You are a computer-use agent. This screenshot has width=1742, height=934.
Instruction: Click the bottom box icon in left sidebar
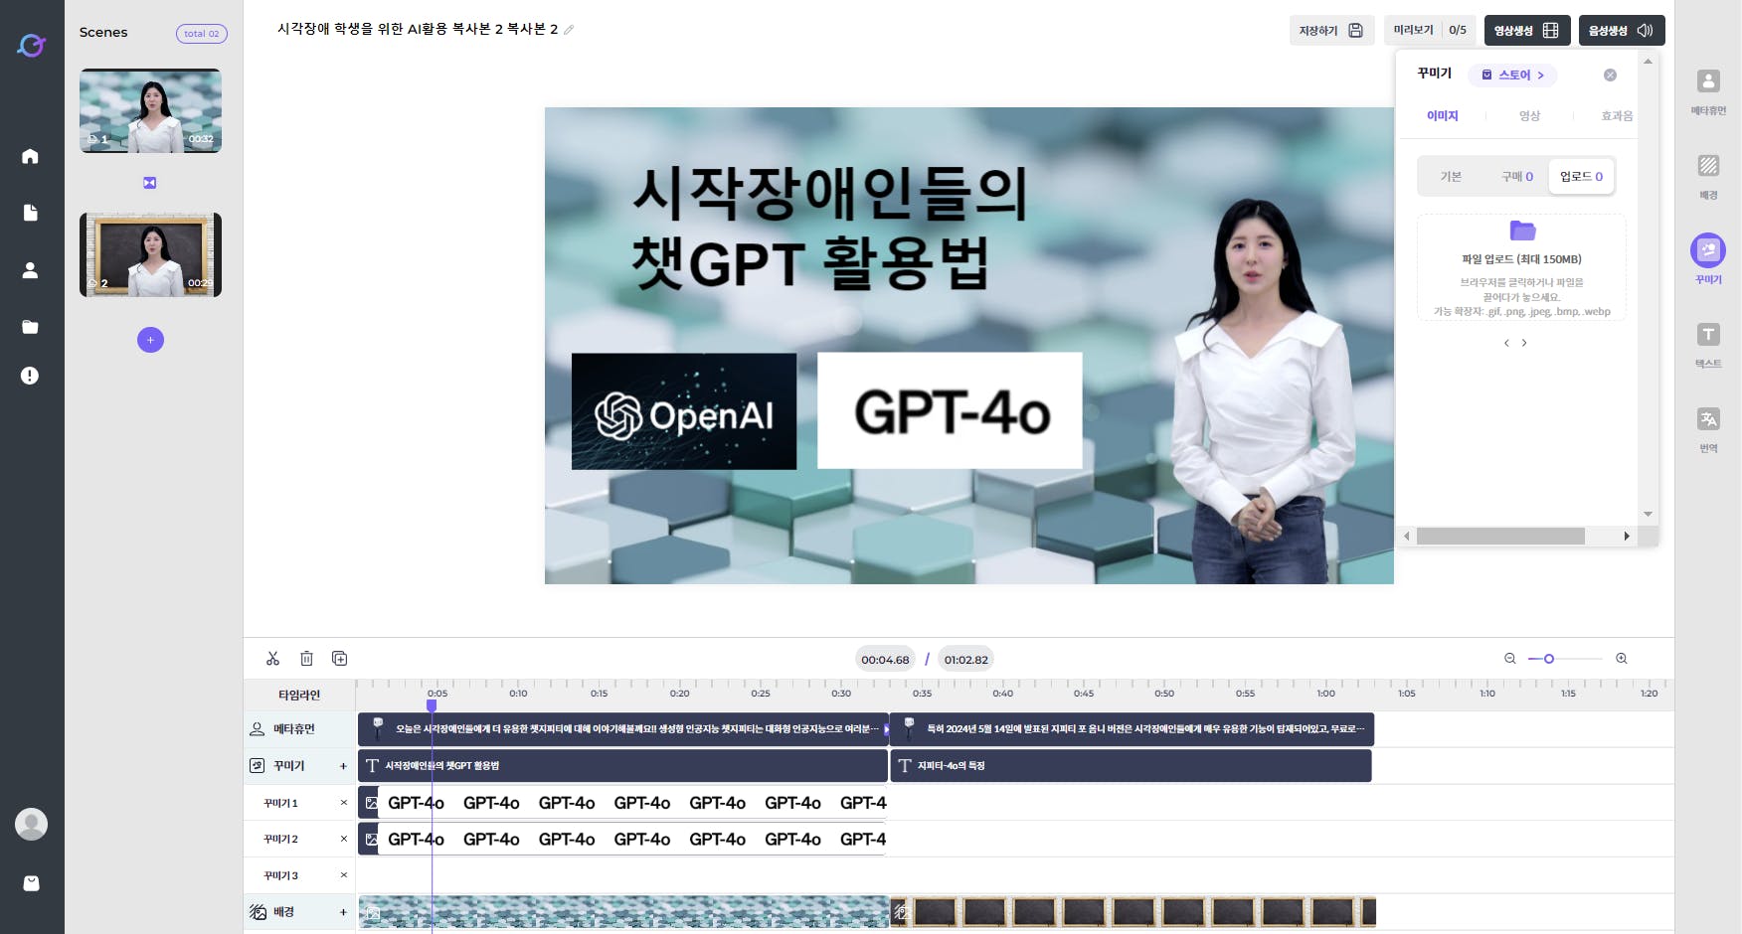(32, 883)
